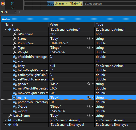
Task: Select the age value 0
Action: [50, 61]
